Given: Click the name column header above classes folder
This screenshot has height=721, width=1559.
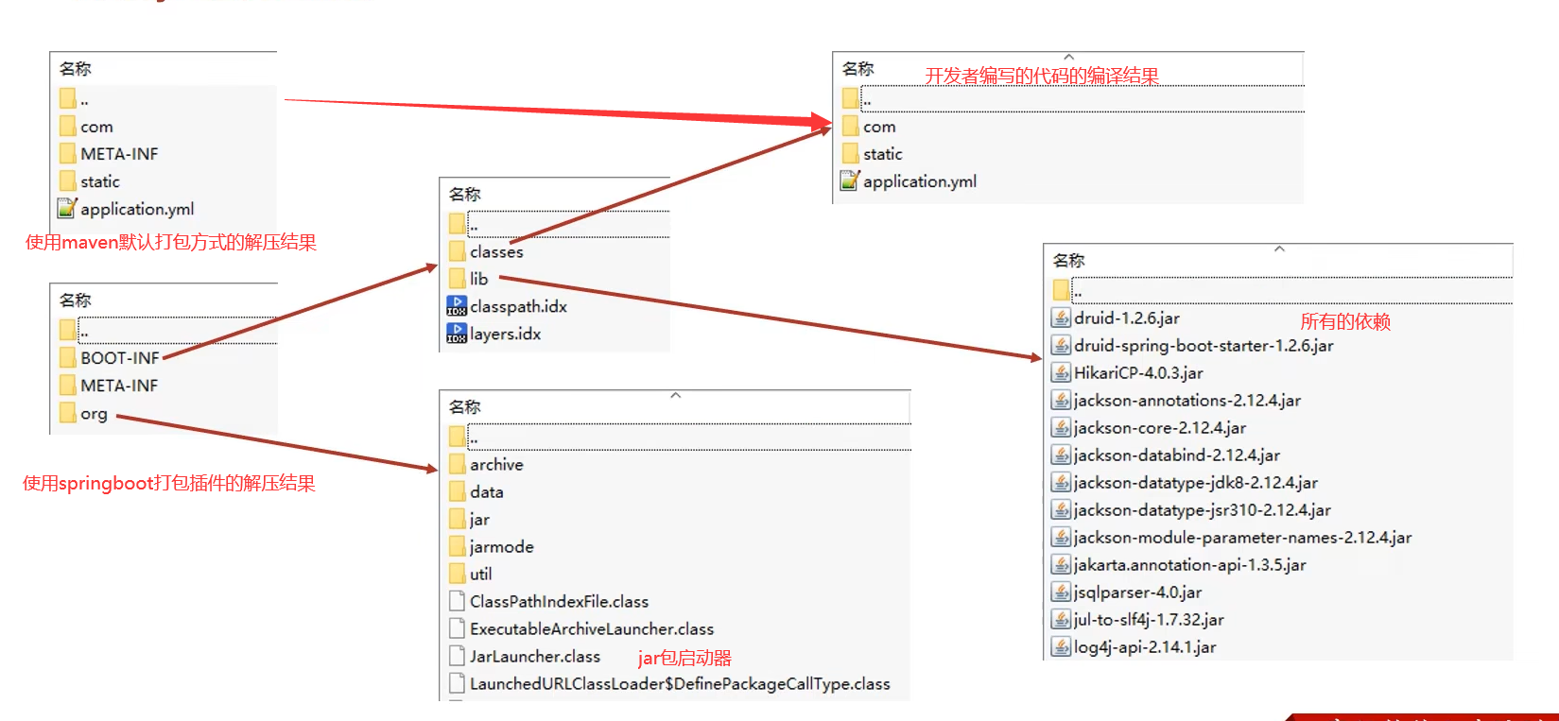Looking at the screenshot, I should 465,194.
